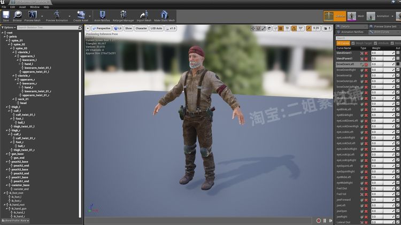Click the browDownLeft weight slider
401x225 pixels.
383,64
